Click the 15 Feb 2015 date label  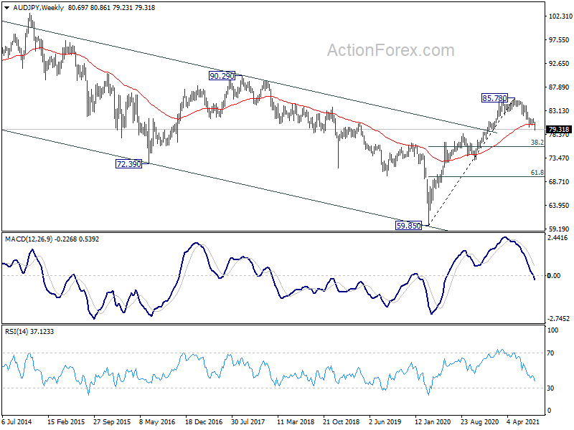coord(66,422)
